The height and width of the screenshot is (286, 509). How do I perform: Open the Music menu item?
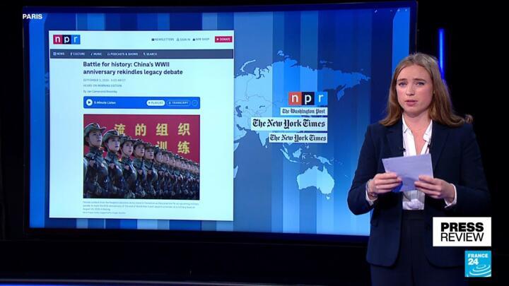pos(97,54)
